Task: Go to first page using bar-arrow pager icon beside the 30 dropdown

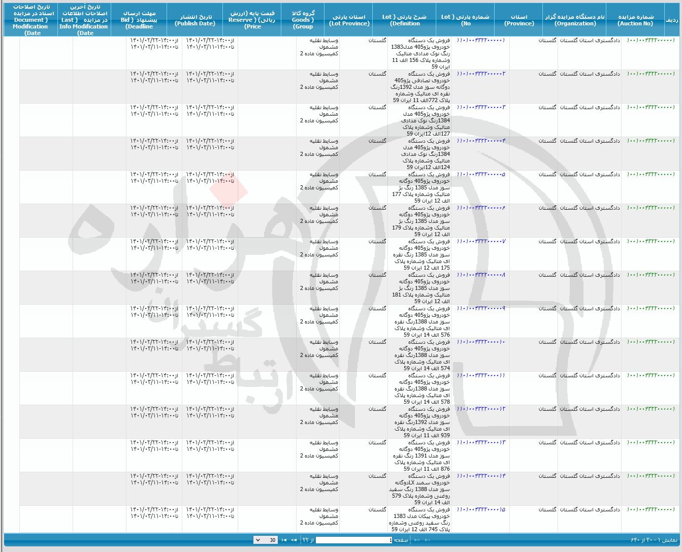Action: [x=284, y=540]
